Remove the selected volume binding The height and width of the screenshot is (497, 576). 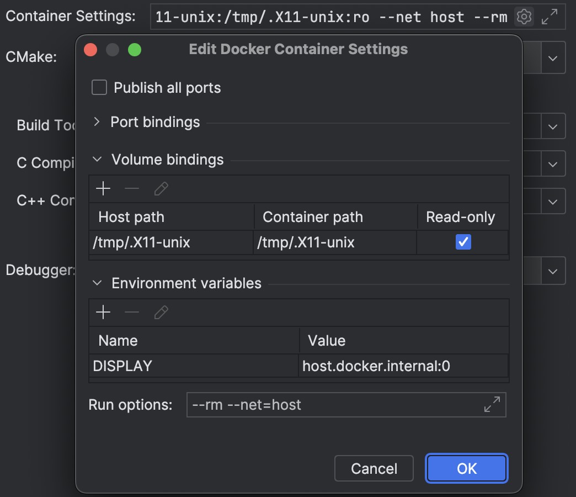pyautogui.click(x=132, y=189)
